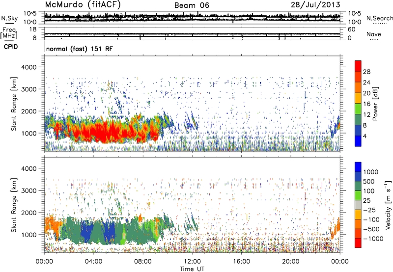The image size is (393, 272).
Task: Click the gray -25 to 25 Velocity swatch
Action: (358, 205)
